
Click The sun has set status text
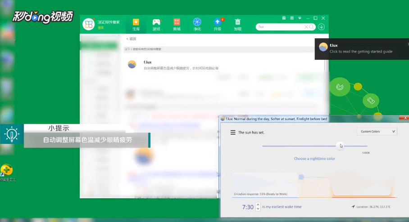pyautogui.click(x=251, y=133)
